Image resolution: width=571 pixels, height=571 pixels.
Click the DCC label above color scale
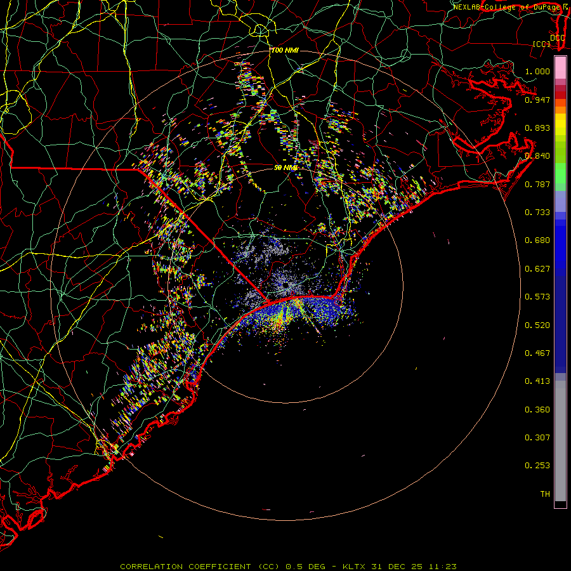coord(557,38)
